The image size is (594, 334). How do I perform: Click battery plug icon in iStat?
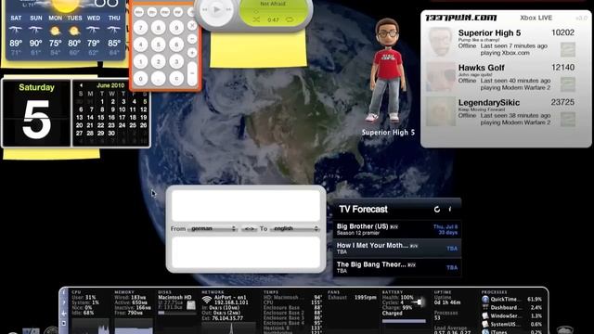tap(419, 302)
